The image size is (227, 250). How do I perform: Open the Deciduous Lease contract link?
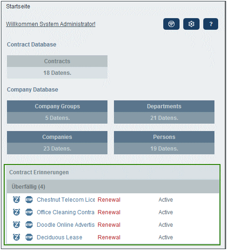[x=60, y=237]
